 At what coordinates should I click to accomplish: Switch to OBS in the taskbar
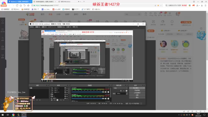click(x=24, y=115)
